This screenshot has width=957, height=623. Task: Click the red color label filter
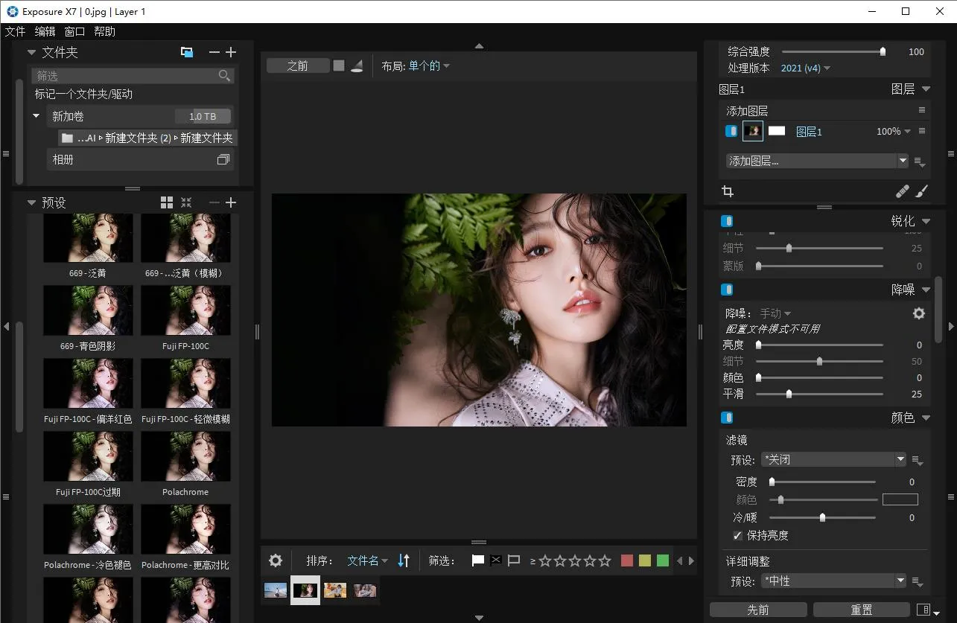coord(627,560)
